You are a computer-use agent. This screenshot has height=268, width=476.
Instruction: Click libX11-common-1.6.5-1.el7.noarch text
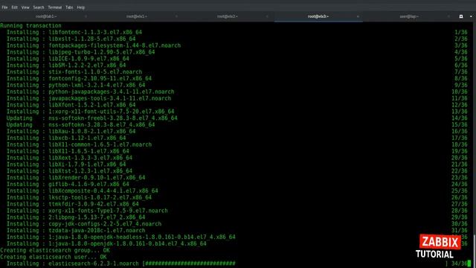point(100,144)
